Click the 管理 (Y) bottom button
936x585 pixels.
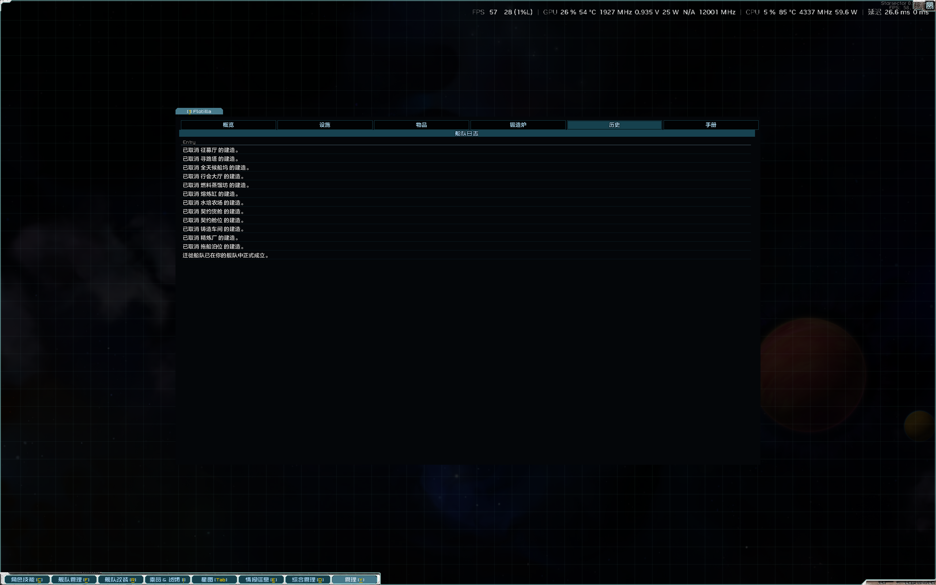(355, 579)
